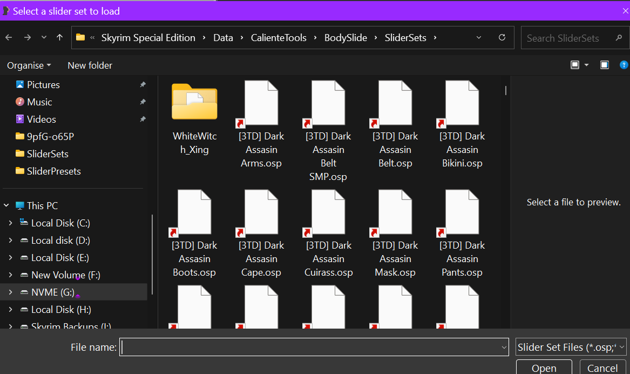Click Data breadcrumb in address bar
Viewport: 630px width, 374px height.
pos(223,38)
